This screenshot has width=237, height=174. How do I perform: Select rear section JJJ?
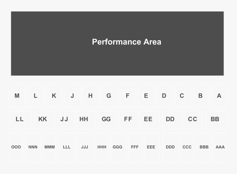[x=85, y=147]
